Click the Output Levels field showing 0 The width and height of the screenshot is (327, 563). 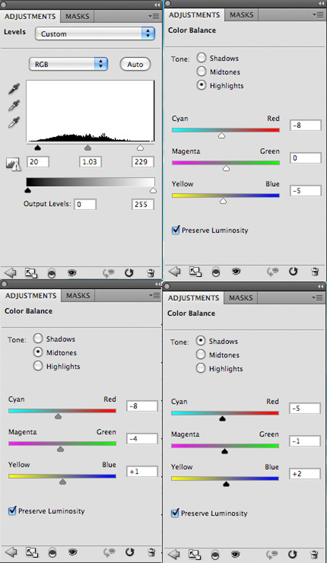85,204
